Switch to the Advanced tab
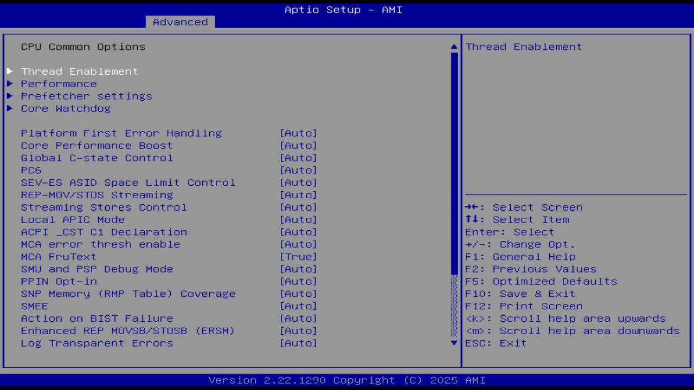Image resolution: width=694 pixels, height=390 pixels. (x=179, y=22)
